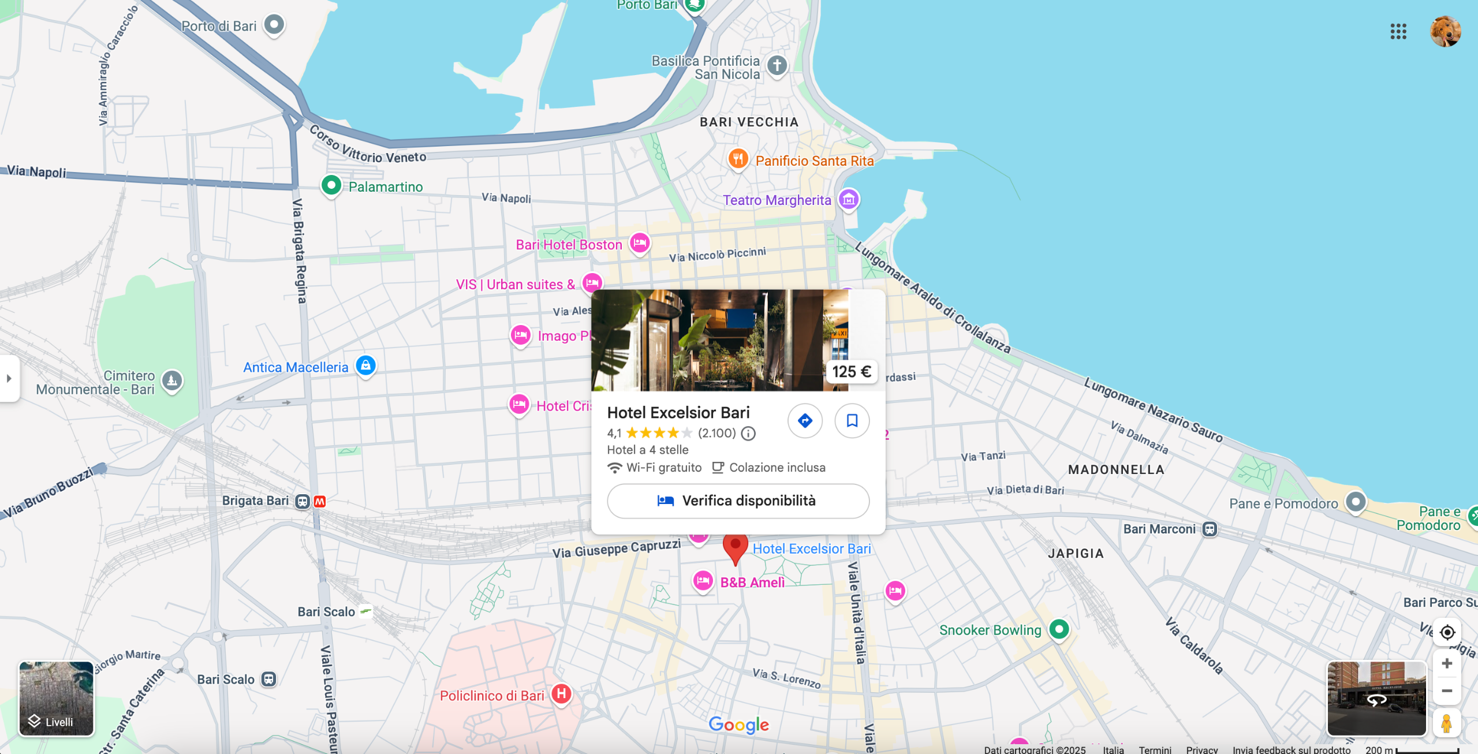Save Hotel Excelsior Bari with the bookmark icon
This screenshot has height=754, width=1478.
coord(852,421)
